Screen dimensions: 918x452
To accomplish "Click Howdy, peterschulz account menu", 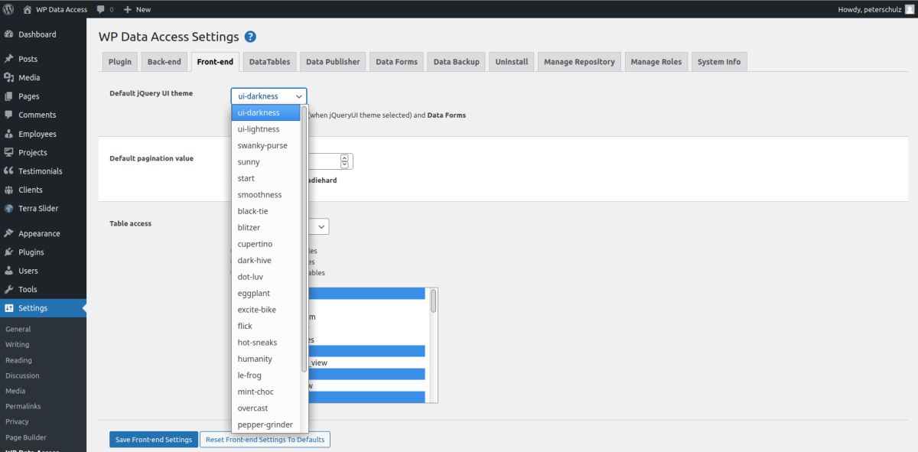I will point(876,9).
